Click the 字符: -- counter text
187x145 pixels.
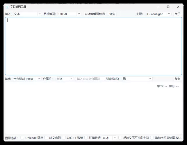174,86
